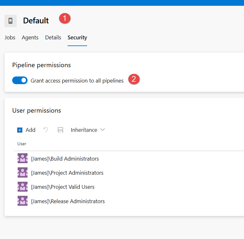Click the Release Administrators group icon

[x=22, y=201]
